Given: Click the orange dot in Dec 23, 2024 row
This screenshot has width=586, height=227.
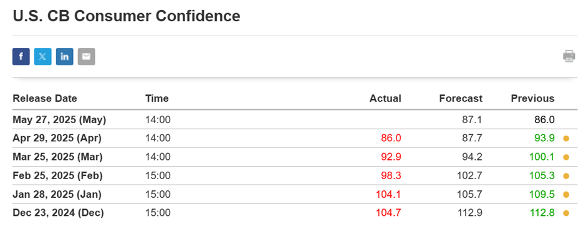Looking at the screenshot, I should (566, 213).
